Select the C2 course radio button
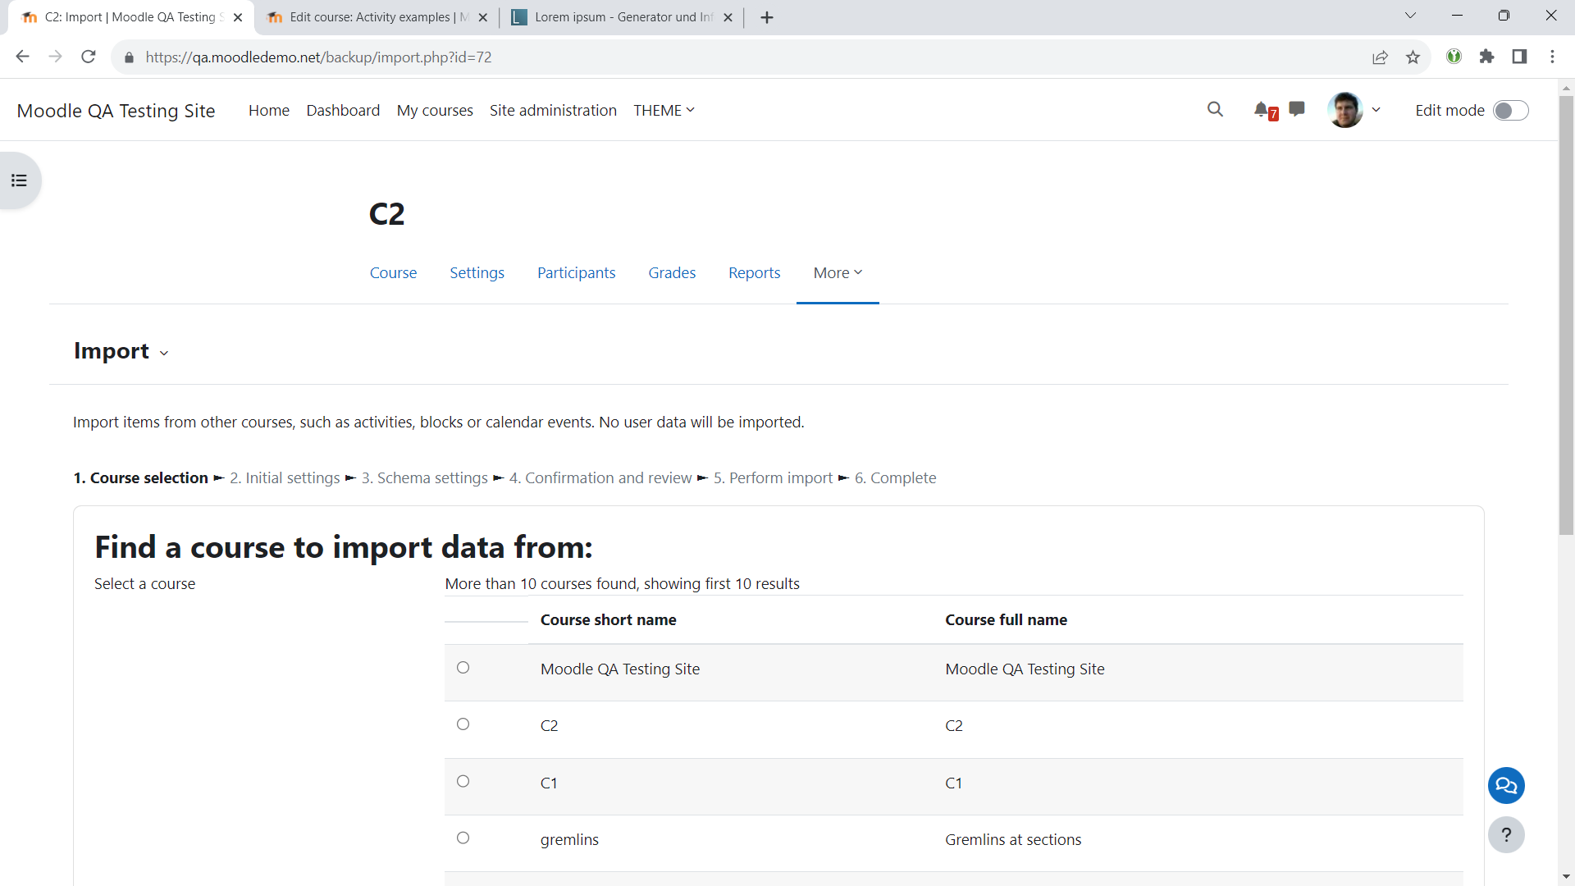The width and height of the screenshot is (1575, 886). tap(463, 724)
